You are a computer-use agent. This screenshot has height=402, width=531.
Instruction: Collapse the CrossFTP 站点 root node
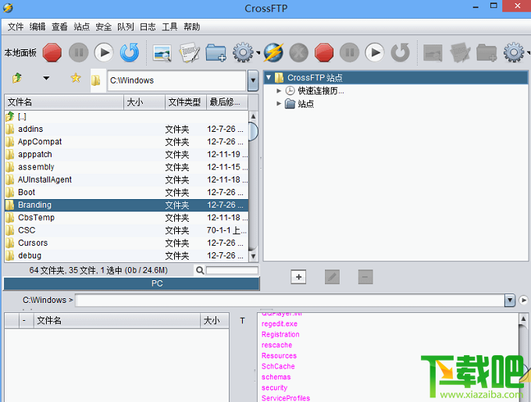click(x=269, y=77)
